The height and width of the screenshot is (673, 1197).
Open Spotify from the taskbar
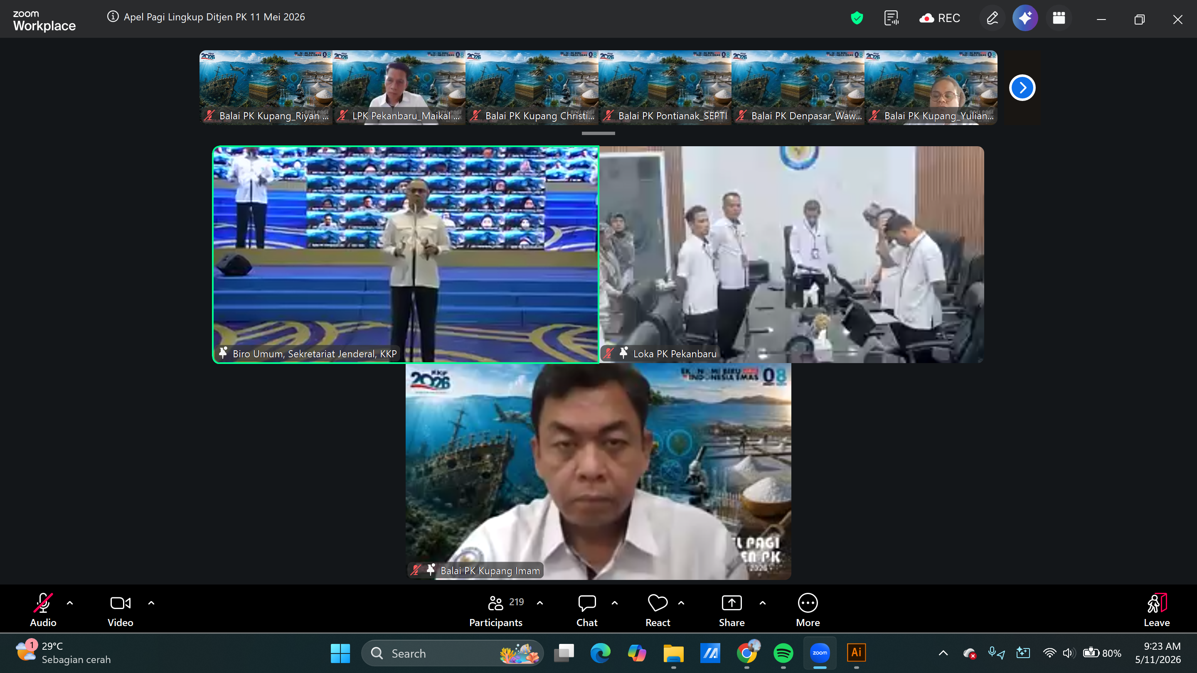coord(783,653)
